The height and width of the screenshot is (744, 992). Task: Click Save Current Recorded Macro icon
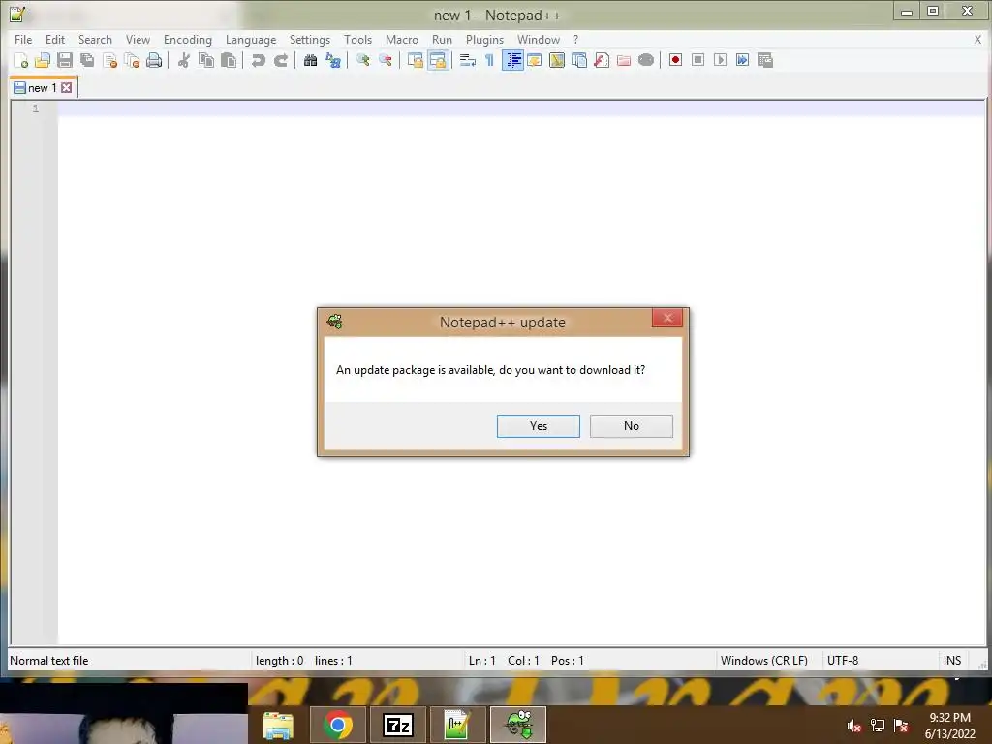click(x=765, y=60)
